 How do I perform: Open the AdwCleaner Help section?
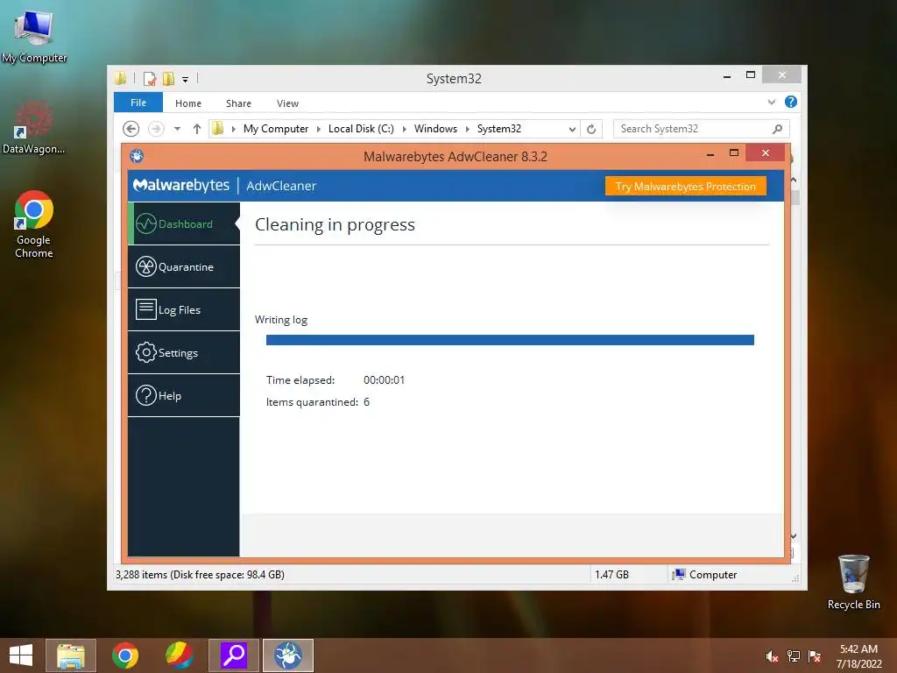[x=184, y=395]
